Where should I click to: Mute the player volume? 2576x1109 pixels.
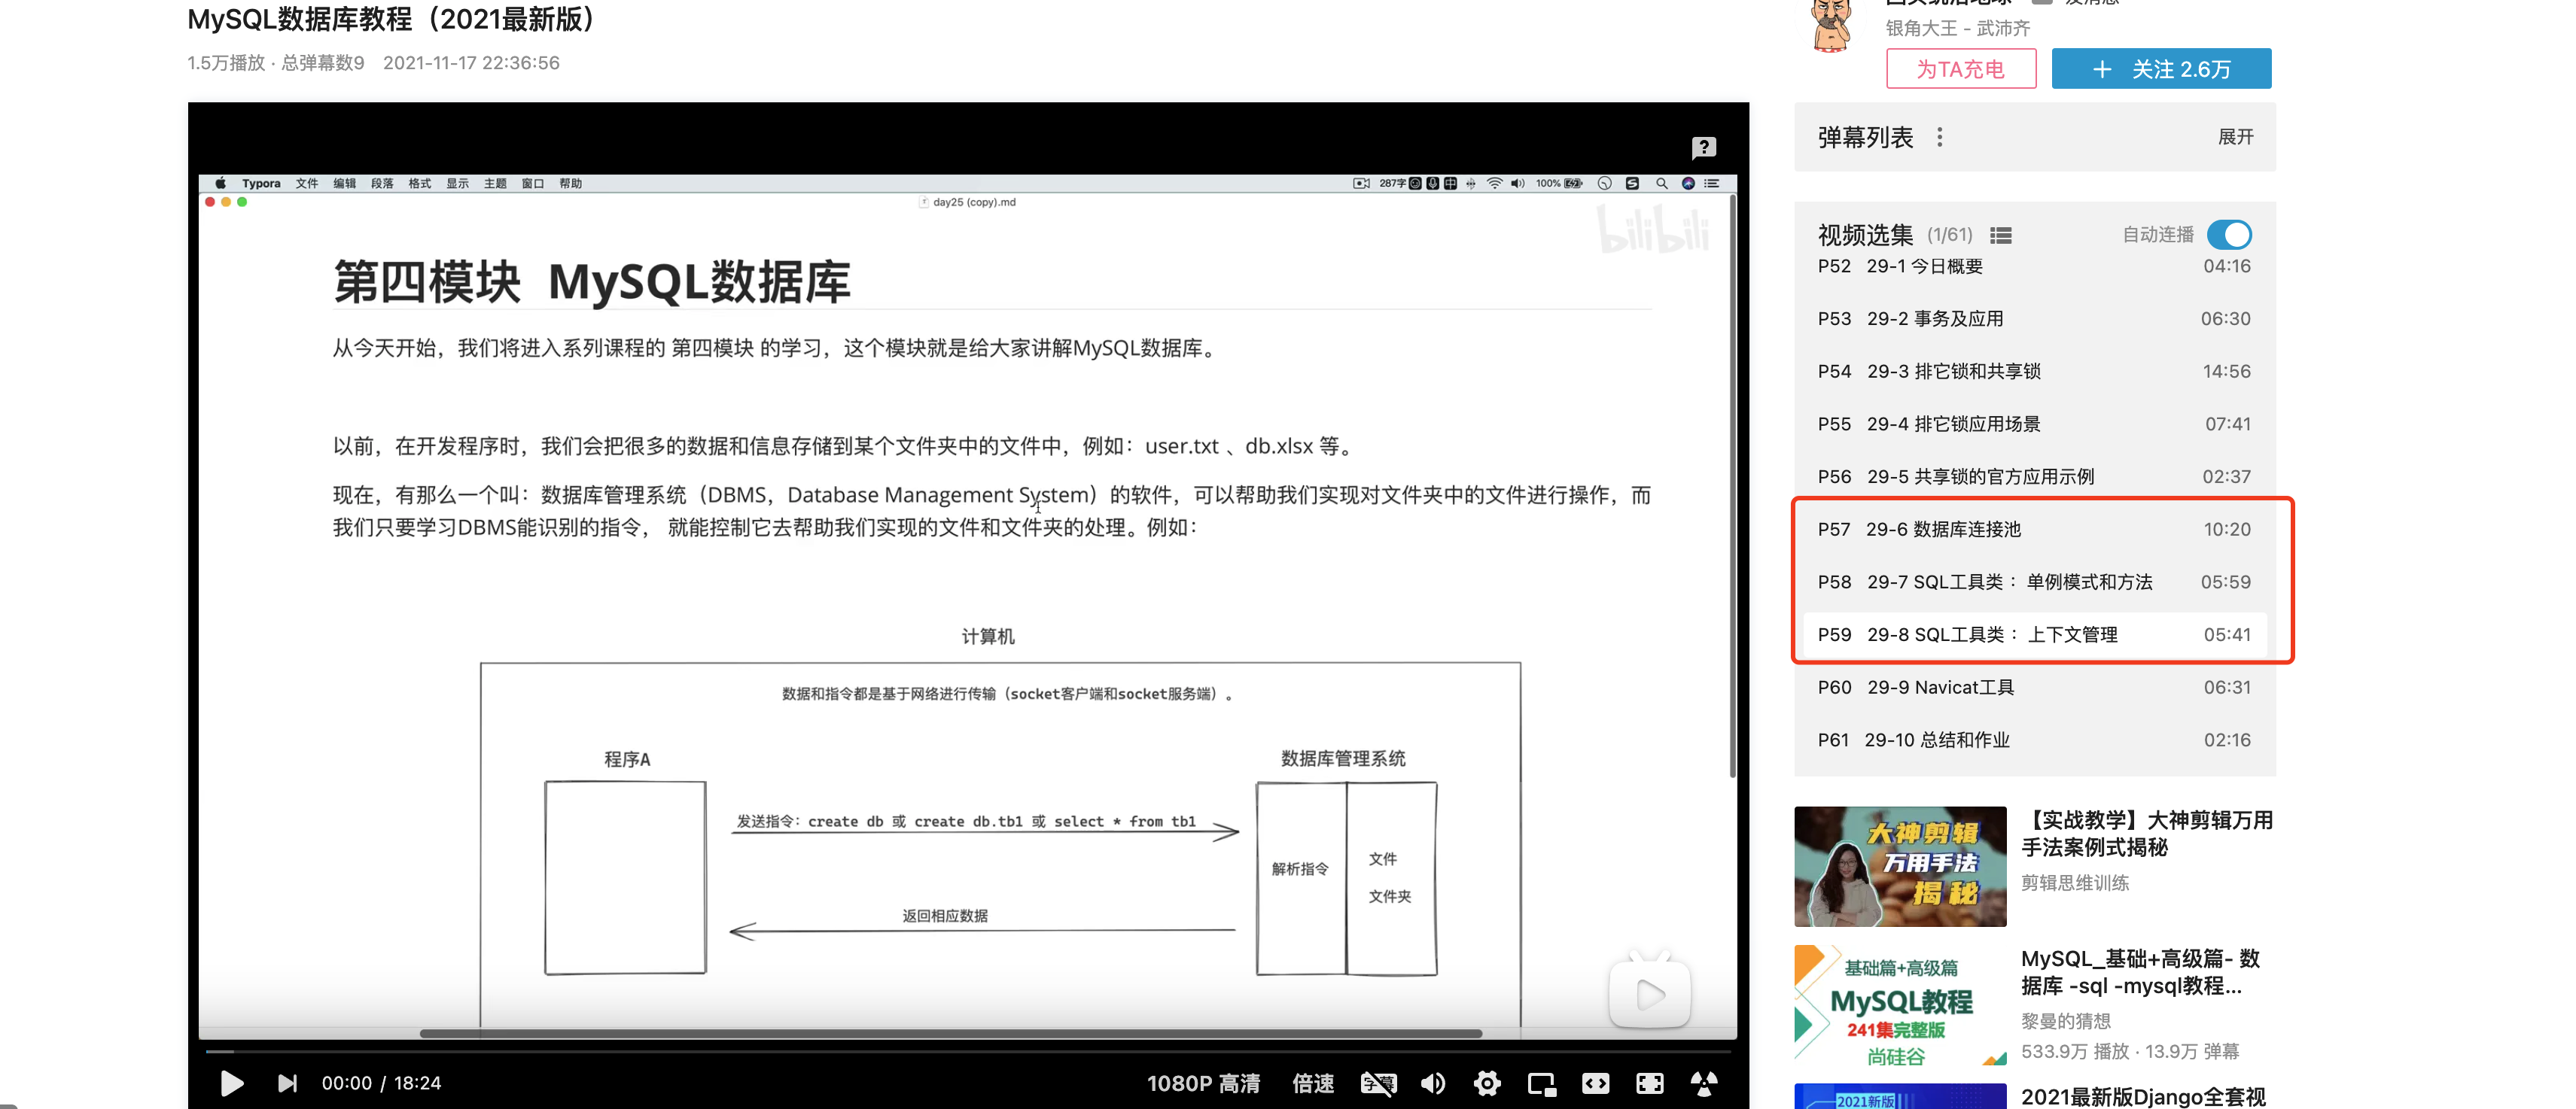tap(1433, 1083)
